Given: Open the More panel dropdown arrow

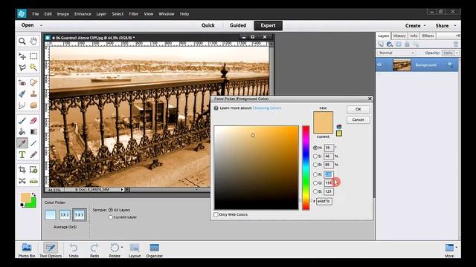Looking at the screenshot, I should (456, 247).
